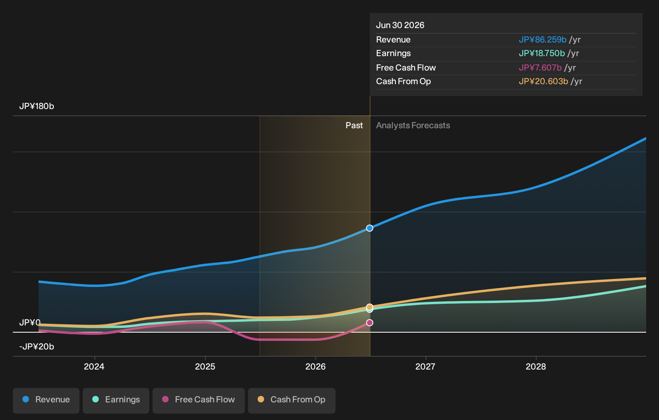Click the Analysts Forecasts label
This screenshot has width=659, height=420.
pos(413,125)
